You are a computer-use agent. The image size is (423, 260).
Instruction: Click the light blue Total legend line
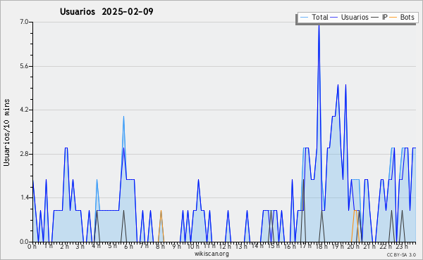point(304,18)
